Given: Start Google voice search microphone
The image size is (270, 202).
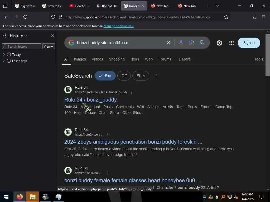Looking at the screenshot, I should tap(181, 43).
